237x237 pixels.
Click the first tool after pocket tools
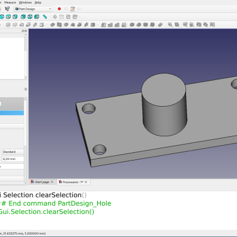click(x=104, y=25)
